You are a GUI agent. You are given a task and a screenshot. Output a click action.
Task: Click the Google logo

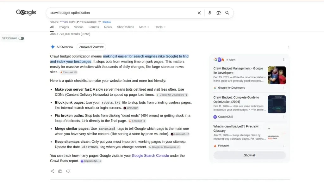coord(26,12)
